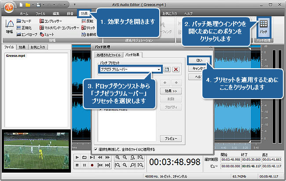
Task: Switch to ファイル tab in left panel
Action: coord(9,47)
